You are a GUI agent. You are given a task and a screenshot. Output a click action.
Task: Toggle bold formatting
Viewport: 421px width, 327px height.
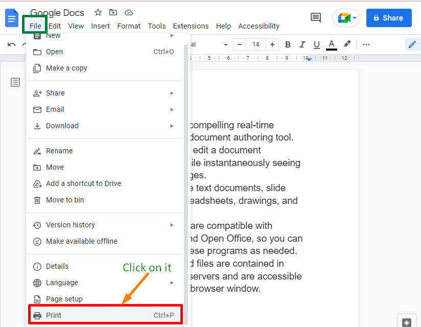[288, 44]
